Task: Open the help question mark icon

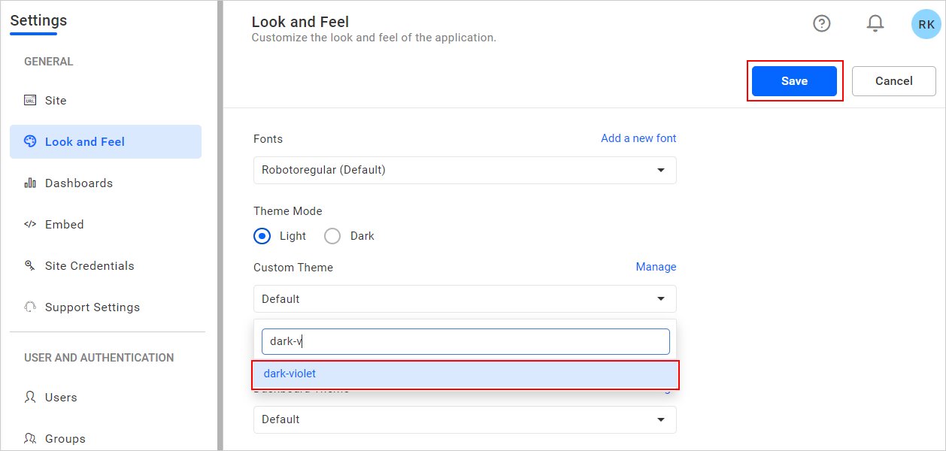Action: pyautogui.click(x=821, y=23)
